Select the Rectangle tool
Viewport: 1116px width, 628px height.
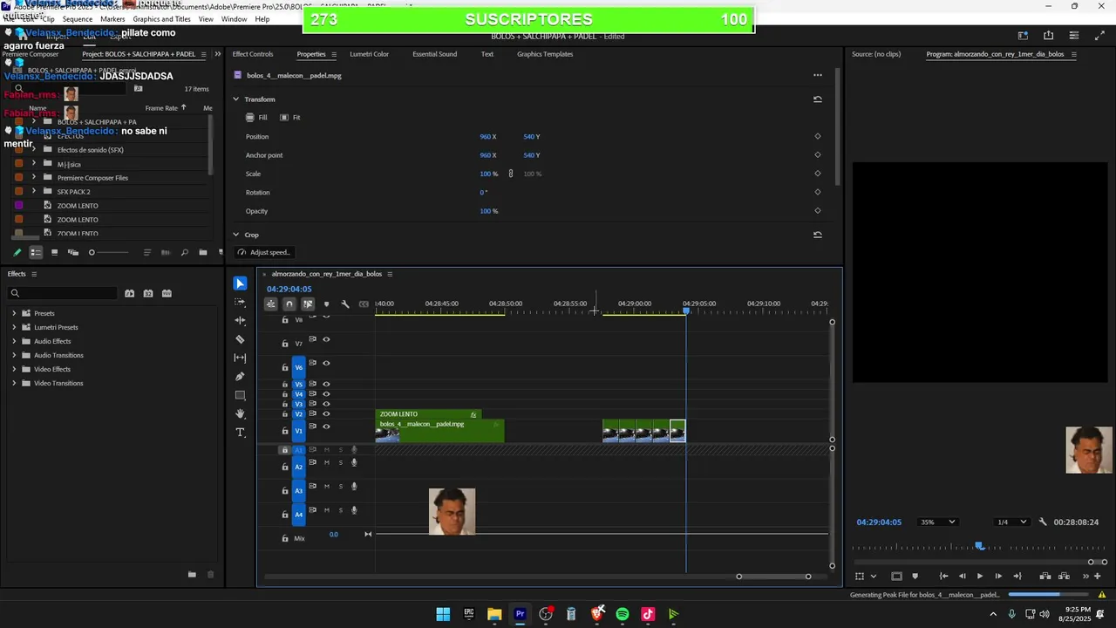pos(240,395)
